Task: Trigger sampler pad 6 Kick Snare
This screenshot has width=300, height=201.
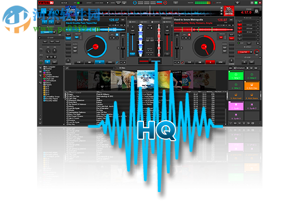Action: pyautogui.click(x=252, y=96)
